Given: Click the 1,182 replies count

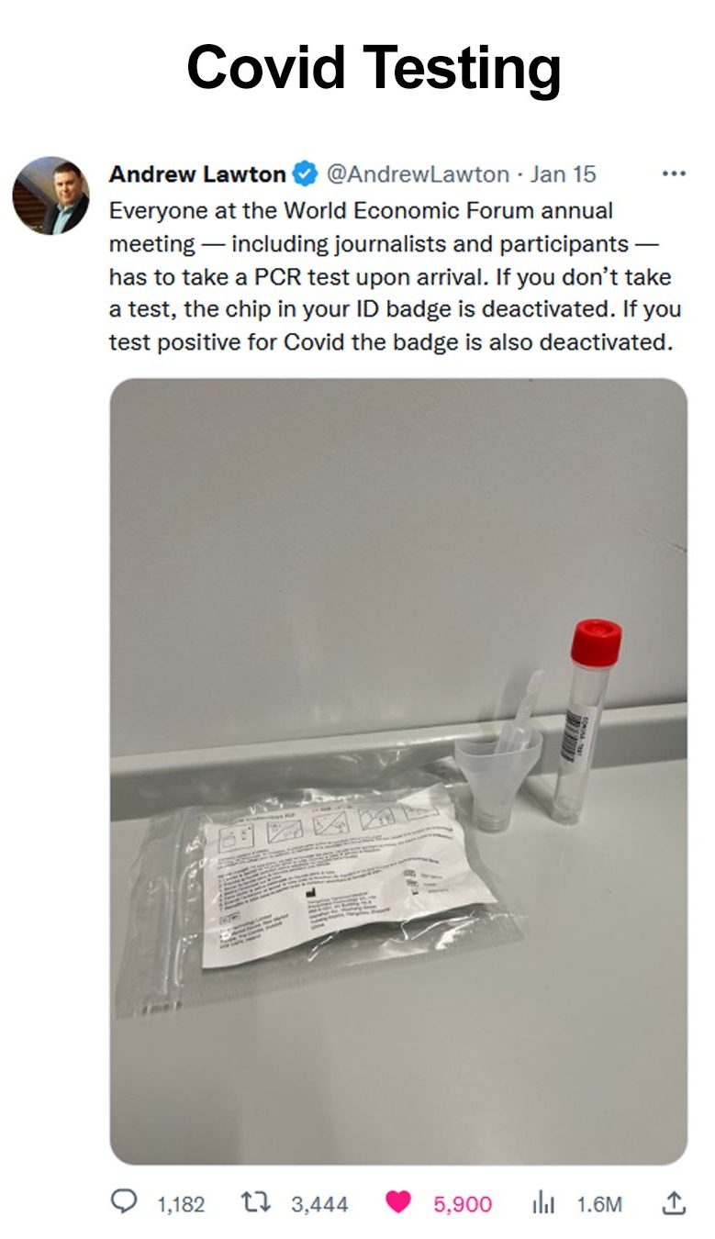Looking at the screenshot, I should [181, 1204].
